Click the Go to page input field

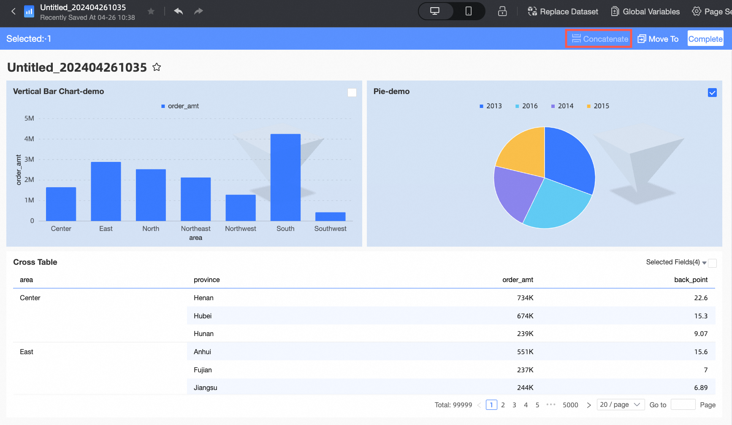[x=683, y=405]
